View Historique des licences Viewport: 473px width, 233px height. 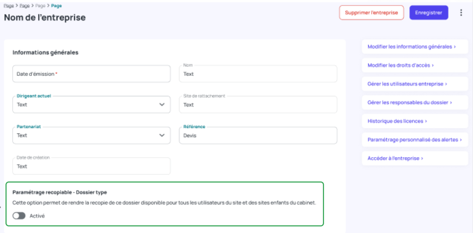397,121
